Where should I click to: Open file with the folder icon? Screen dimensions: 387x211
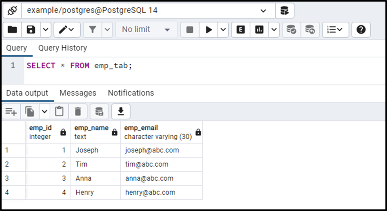tap(12, 30)
